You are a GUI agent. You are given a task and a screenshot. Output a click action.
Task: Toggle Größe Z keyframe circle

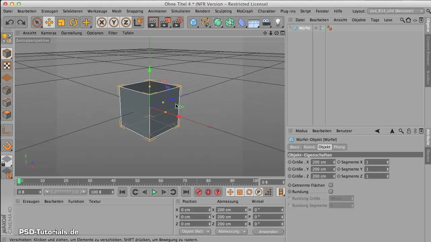click(x=290, y=176)
